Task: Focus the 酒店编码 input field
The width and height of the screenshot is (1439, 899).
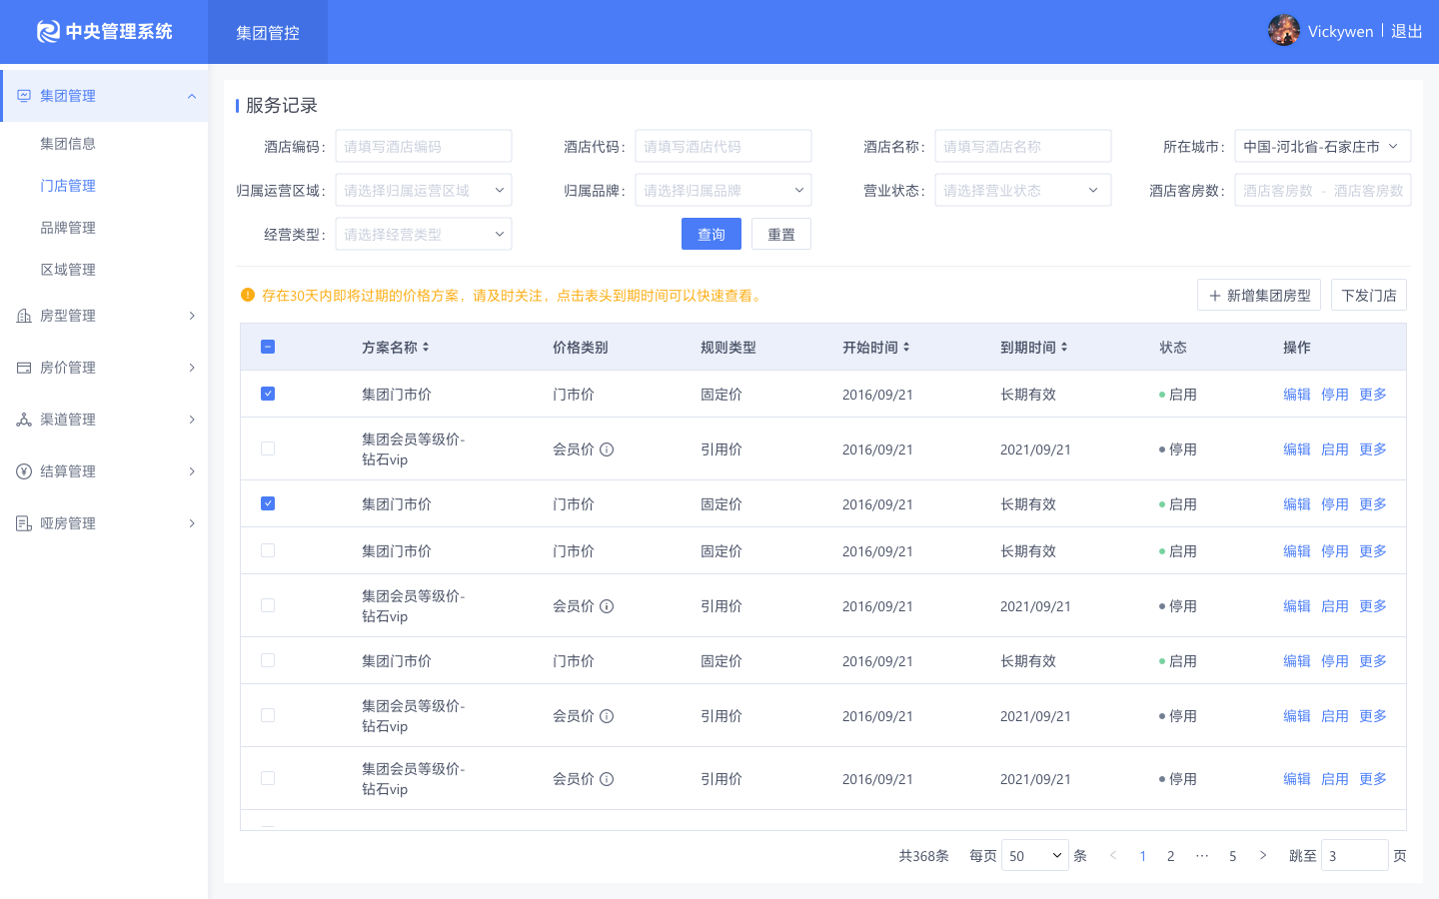Action: (x=424, y=146)
